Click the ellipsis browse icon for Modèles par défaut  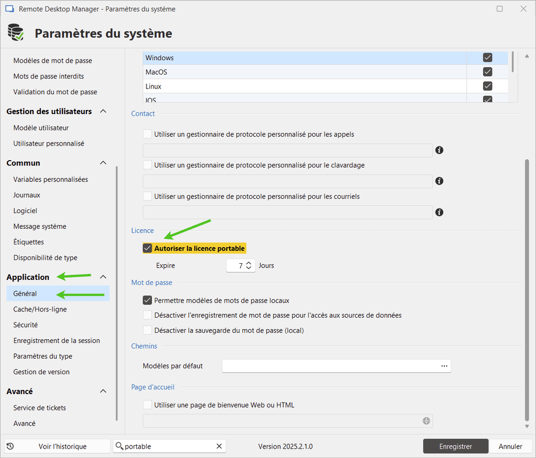pyautogui.click(x=444, y=366)
